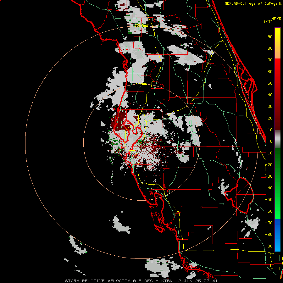This screenshot has height=283, width=283.
Task: Click the -50 value on the velocity scale
Action: [269, 200]
